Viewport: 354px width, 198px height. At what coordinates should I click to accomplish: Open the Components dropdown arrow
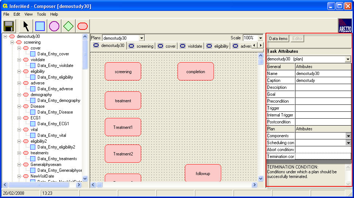point(348,136)
